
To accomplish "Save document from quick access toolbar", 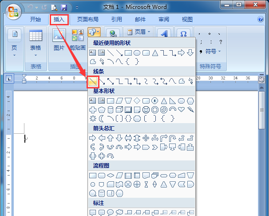I will [x=64, y=8].
